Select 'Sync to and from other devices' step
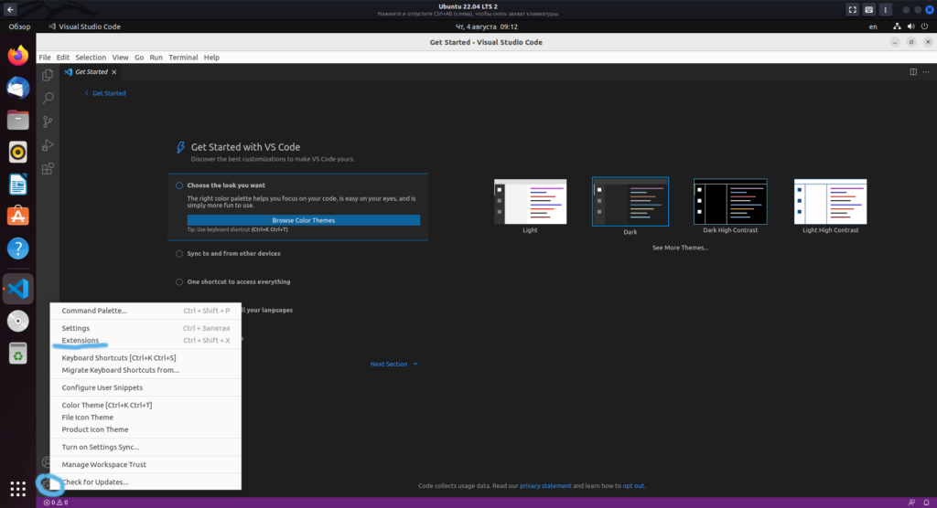 point(233,254)
